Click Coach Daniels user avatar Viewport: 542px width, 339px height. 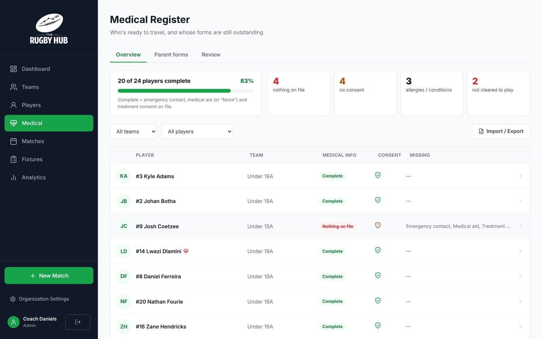(x=14, y=322)
